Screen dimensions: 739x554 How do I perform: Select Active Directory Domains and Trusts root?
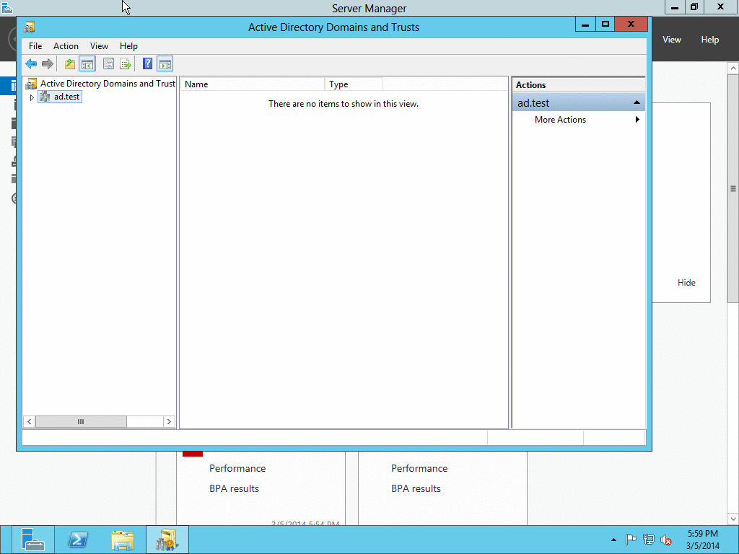(107, 83)
